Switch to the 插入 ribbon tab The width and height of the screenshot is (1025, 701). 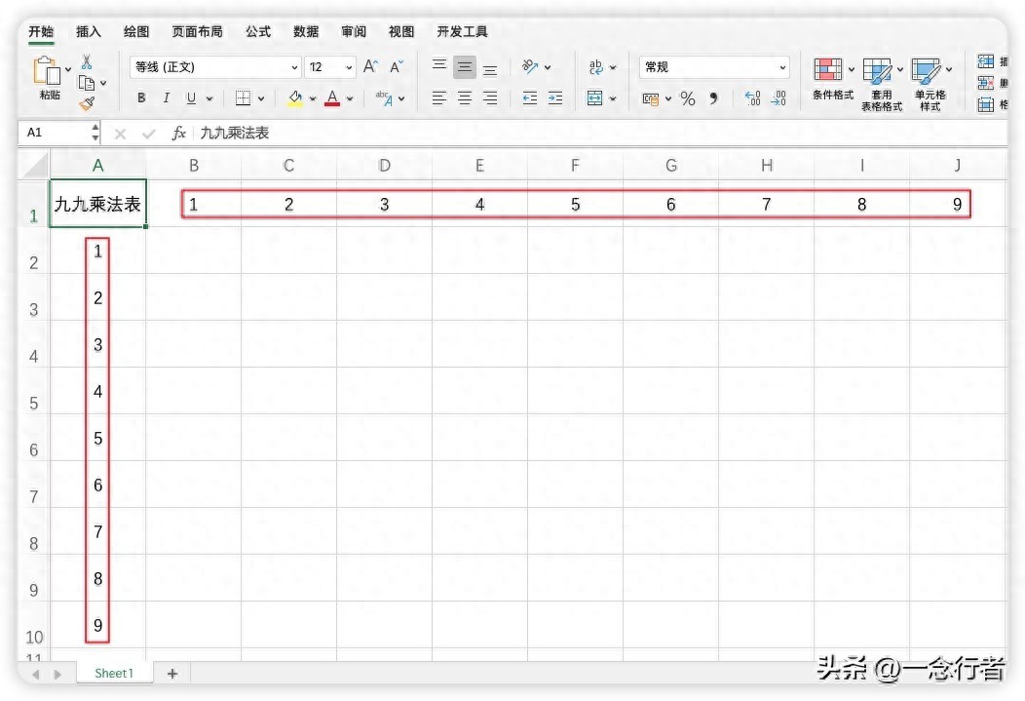89,32
